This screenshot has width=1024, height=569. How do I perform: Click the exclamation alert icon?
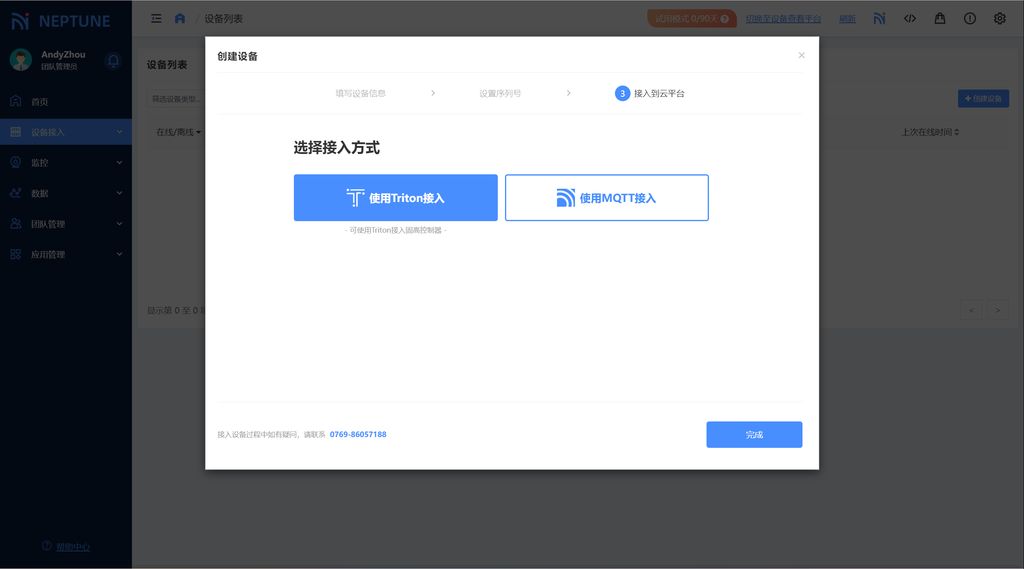coord(970,18)
